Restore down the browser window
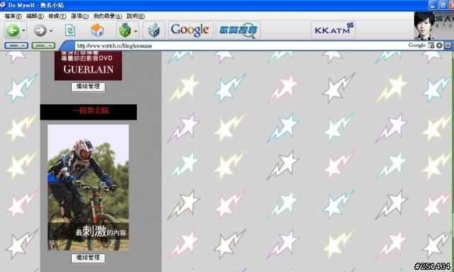 point(443,5)
